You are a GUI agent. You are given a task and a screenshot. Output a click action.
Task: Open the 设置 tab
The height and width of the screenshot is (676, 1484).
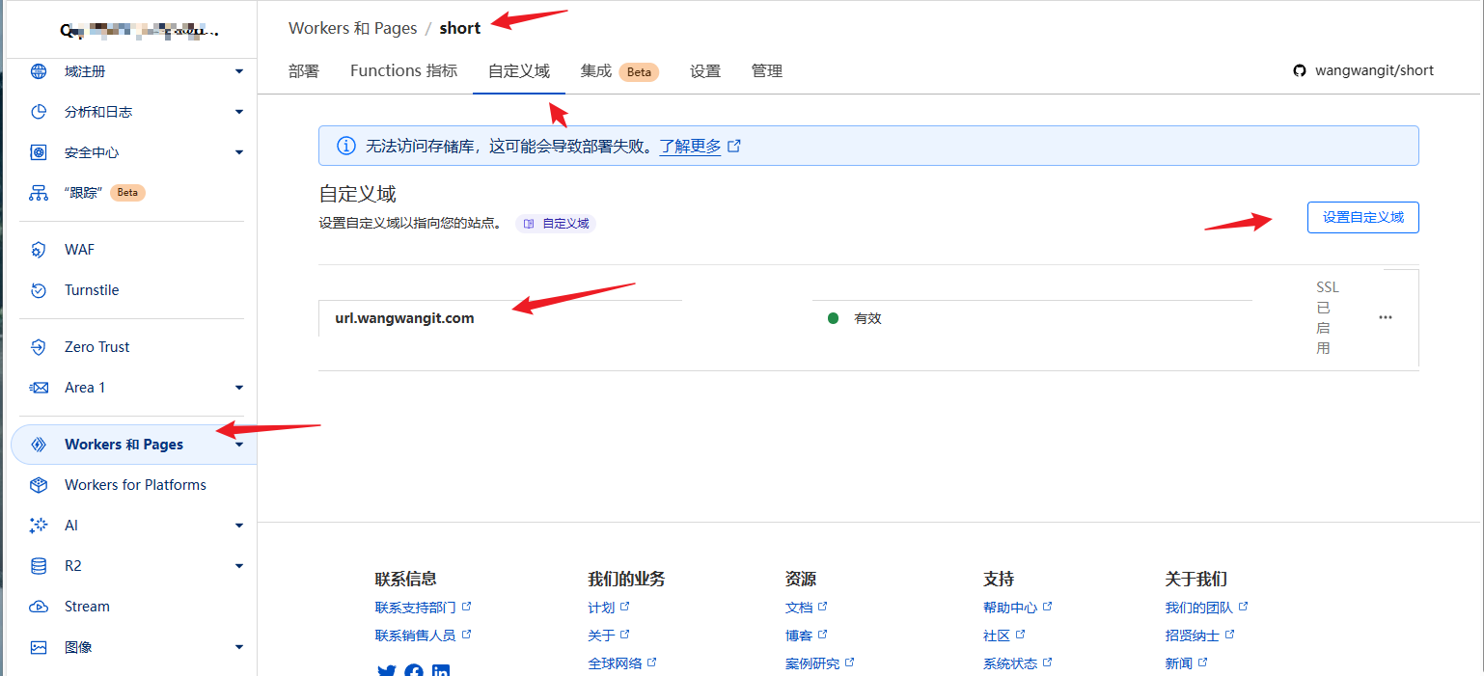[705, 70]
